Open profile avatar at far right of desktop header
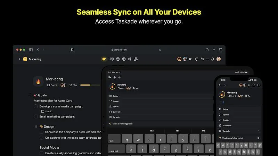The height and width of the screenshot is (156, 278). 219,59
